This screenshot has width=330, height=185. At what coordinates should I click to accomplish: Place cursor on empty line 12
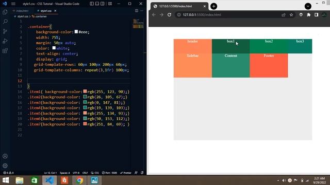pyautogui.click(x=79, y=81)
